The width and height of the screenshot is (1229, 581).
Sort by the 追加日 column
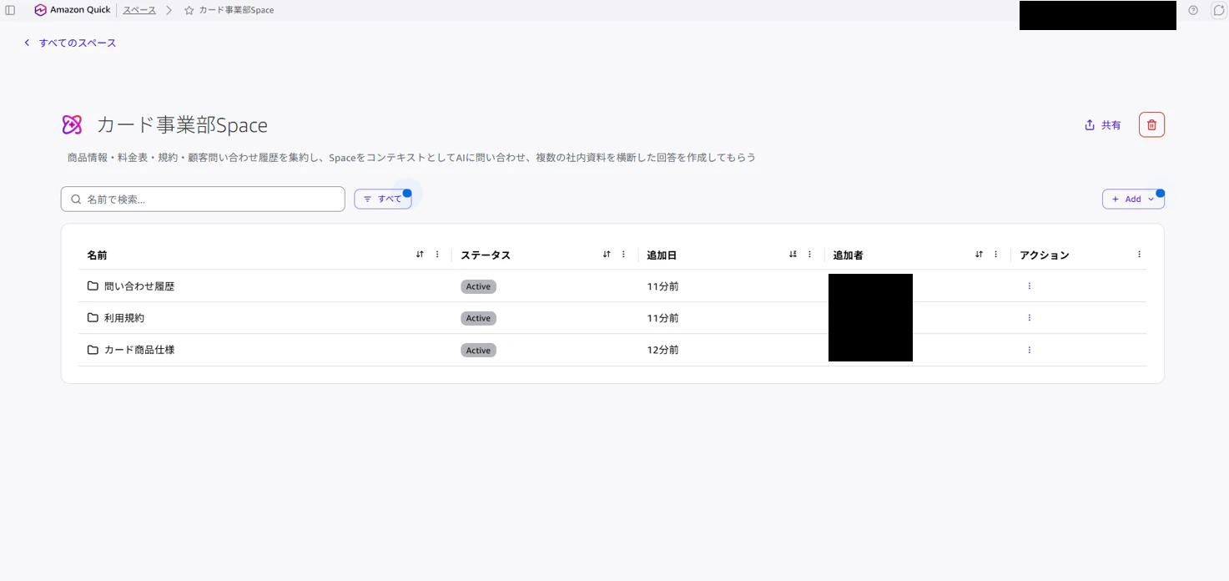pos(793,255)
